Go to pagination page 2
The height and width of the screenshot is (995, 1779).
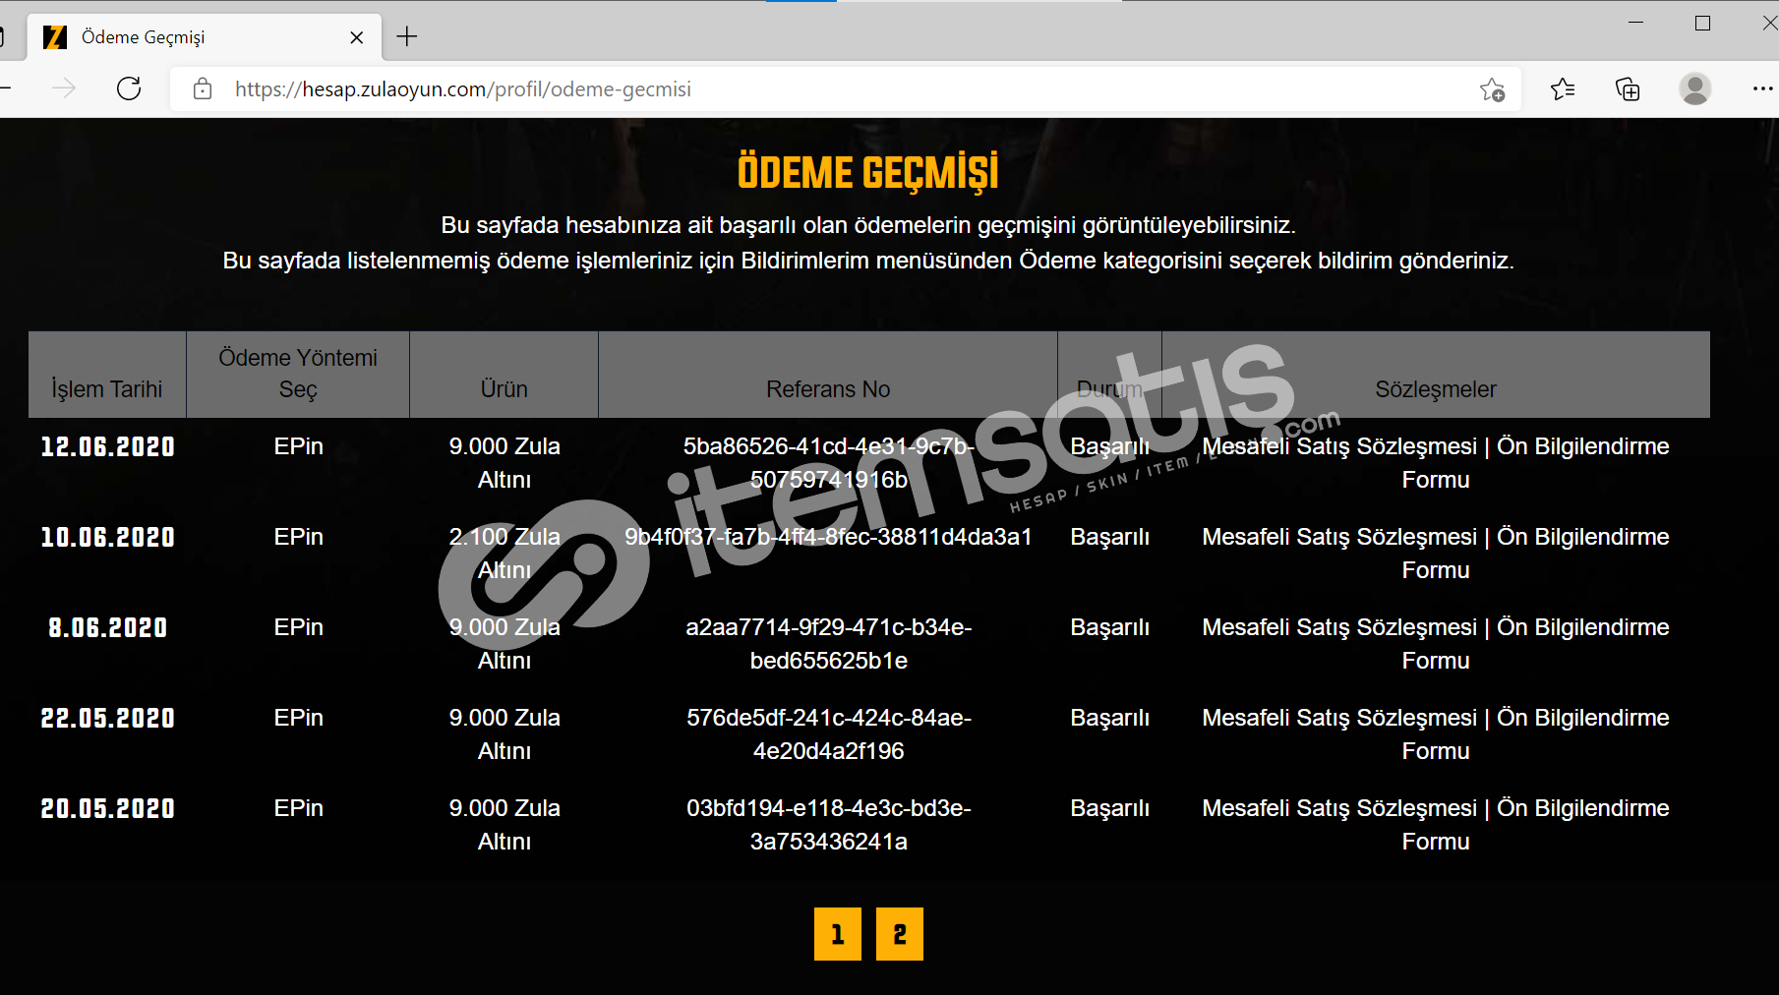tap(900, 934)
